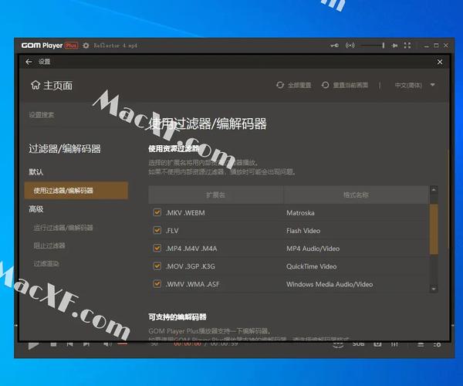Uncheck the .MP4 .M4V .M4A checkbox
Screen dimensions: 463x386
(x=157, y=248)
